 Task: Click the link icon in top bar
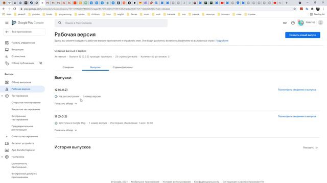click(285, 23)
